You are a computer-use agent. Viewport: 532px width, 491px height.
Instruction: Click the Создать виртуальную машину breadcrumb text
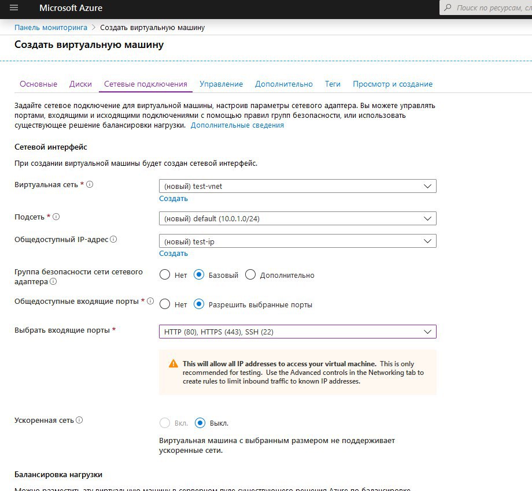pyautogui.click(x=152, y=28)
